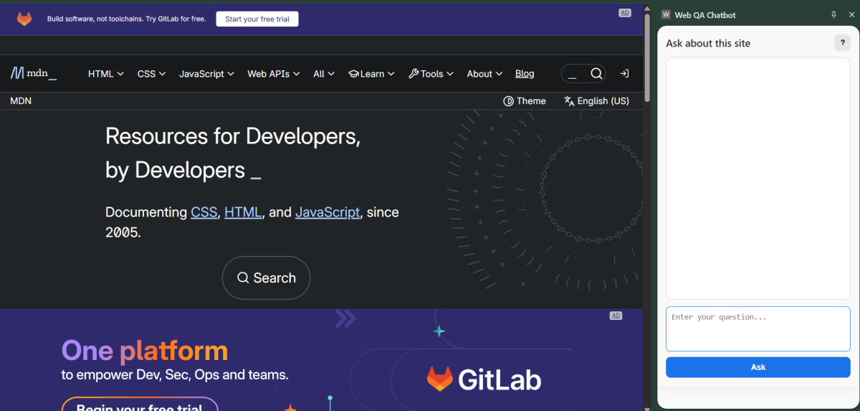Click the large GitLab logo in the ad

(484, 379)
